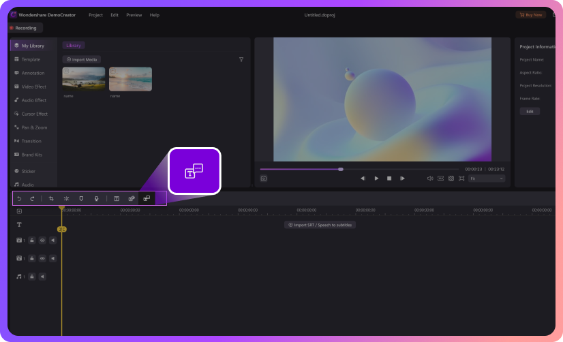Mute the audio track

tap(42, 277)
